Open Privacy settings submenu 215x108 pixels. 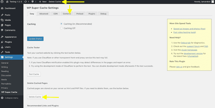5,88
